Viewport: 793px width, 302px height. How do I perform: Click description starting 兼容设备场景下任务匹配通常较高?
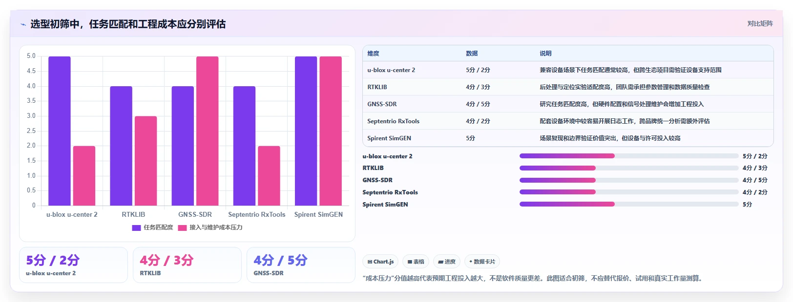point(630,70)
